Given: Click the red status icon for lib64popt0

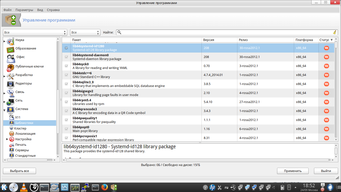Looking at the screenshot, I should (x=326, y=129).
